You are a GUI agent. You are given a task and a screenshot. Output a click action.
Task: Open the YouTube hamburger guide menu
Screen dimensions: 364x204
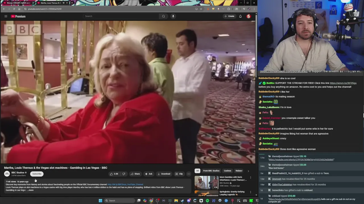click(6, 16)
